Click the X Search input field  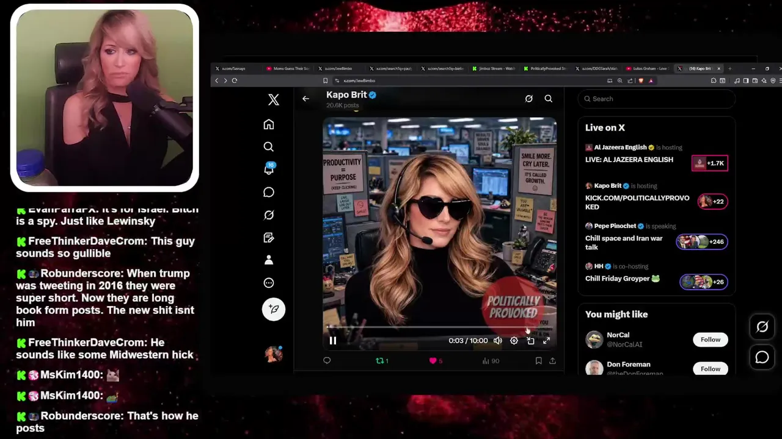(657, 99)
